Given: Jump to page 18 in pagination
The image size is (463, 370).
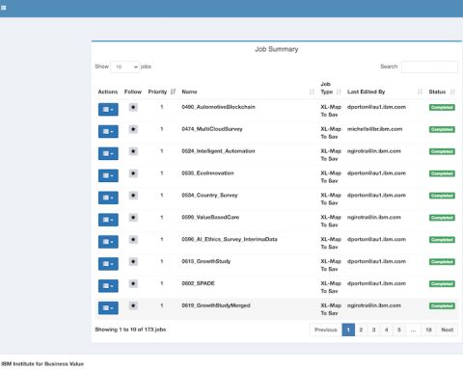Looking at the screenshot, I should coord(428,330).
